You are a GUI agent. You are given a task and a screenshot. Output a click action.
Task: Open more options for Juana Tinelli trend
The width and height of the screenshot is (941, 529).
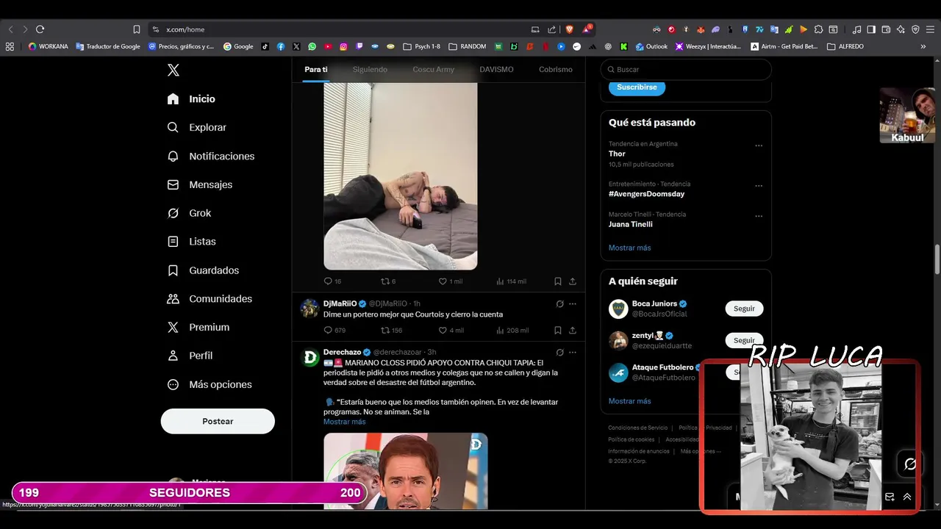click(x=759, y=216)
